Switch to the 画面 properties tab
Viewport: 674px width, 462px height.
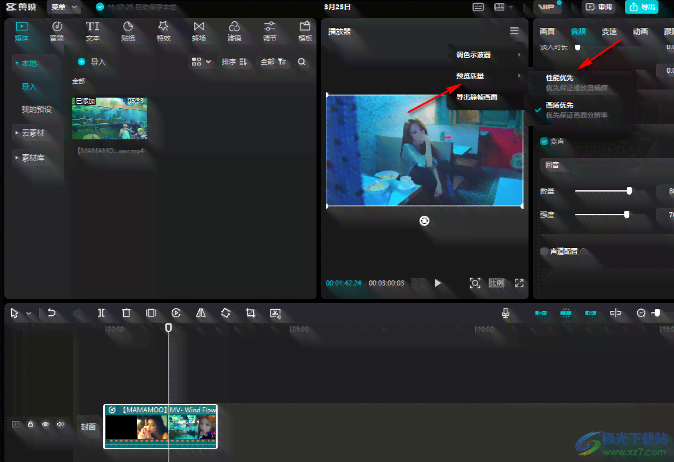tap(547, 31)
